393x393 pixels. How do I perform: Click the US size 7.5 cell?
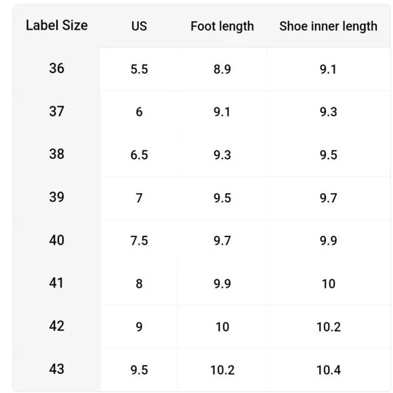tap(139, 241)
